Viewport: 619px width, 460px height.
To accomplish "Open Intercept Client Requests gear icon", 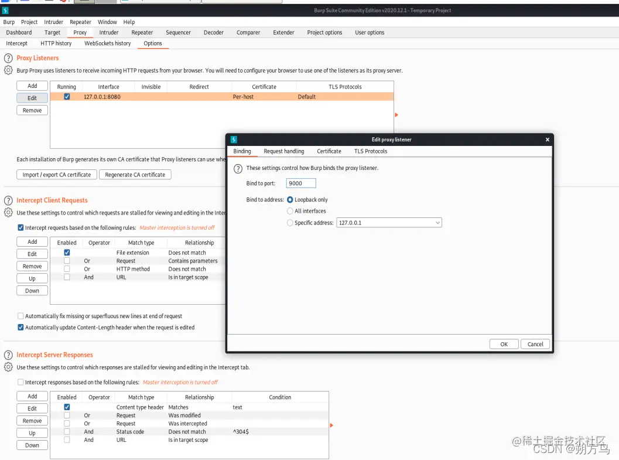I will click(8, 213).
